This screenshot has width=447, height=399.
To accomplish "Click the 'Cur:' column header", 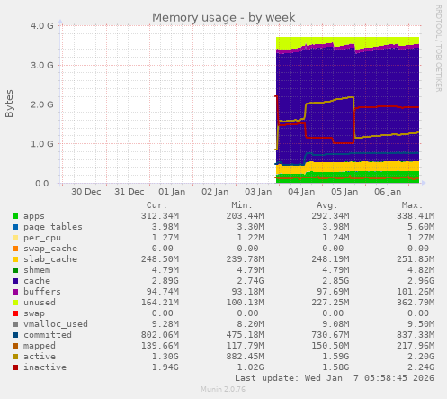I will (156, 205).
